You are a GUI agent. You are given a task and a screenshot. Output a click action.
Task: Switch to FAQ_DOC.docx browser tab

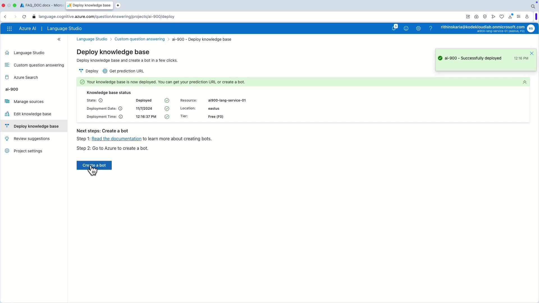pyautogui.click(x=42, y=5)
